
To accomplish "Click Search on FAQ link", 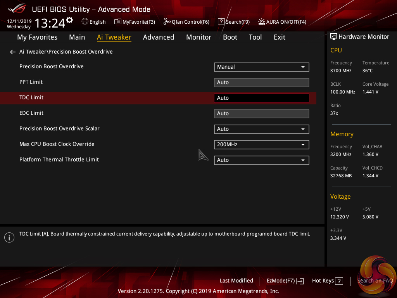I will pos(375,281).
